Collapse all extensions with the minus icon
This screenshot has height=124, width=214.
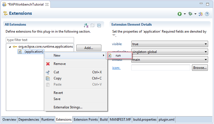coord(99,25)
